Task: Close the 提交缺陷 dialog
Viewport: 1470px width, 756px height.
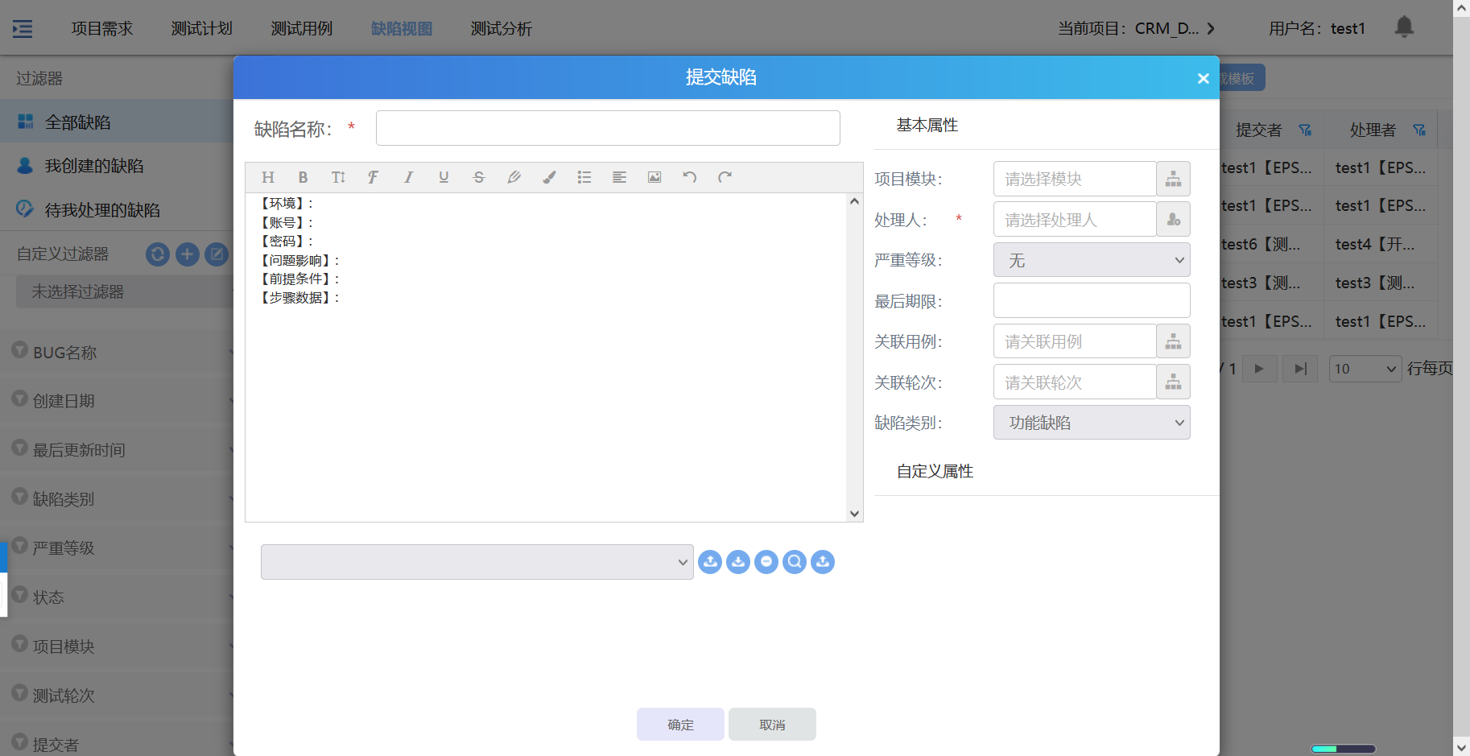Action: [1203, 78]
